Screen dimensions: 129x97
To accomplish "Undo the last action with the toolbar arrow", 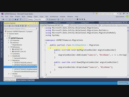I will click(21, 19).
